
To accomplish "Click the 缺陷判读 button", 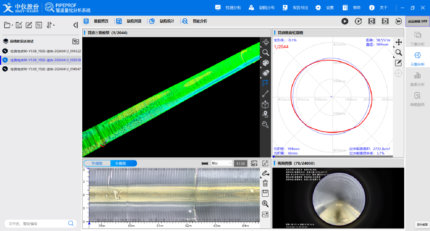I will (129, 21).
